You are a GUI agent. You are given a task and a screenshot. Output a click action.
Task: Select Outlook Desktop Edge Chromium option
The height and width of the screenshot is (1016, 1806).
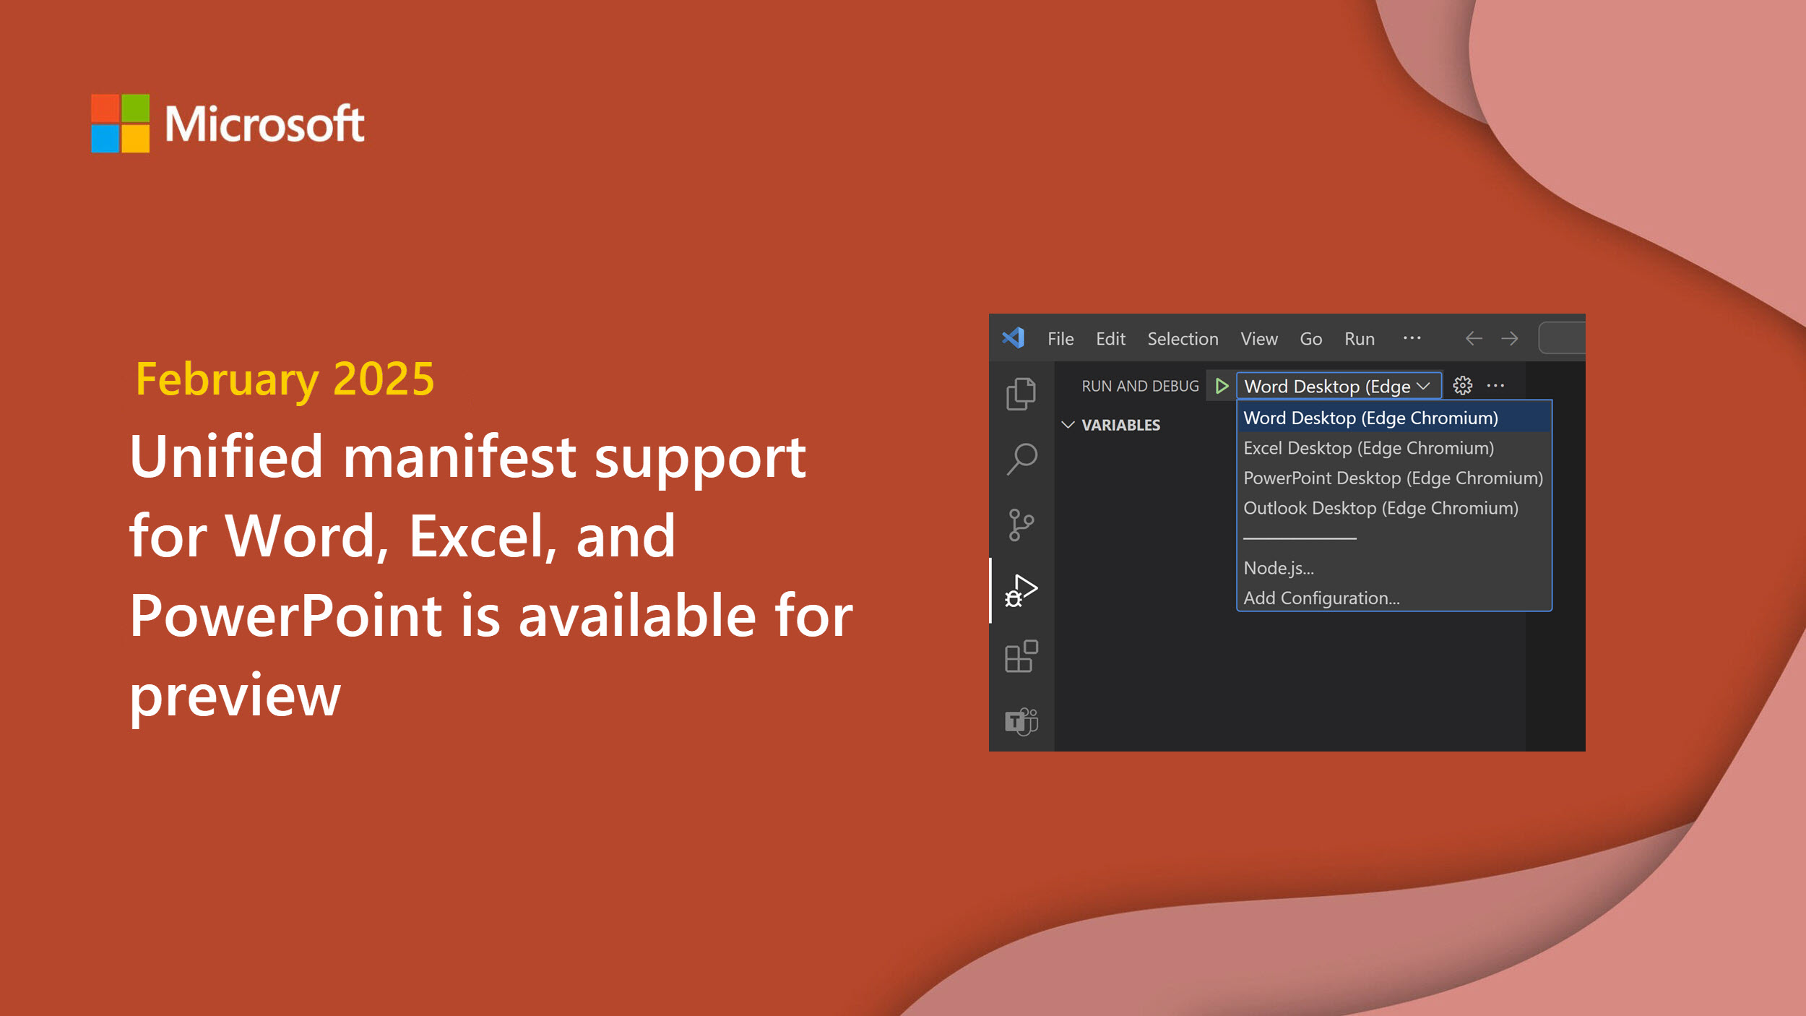pyautogui.click(x=1381, y=506)
